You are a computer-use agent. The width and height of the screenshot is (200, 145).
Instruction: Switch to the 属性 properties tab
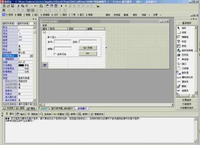pos(31,108)
